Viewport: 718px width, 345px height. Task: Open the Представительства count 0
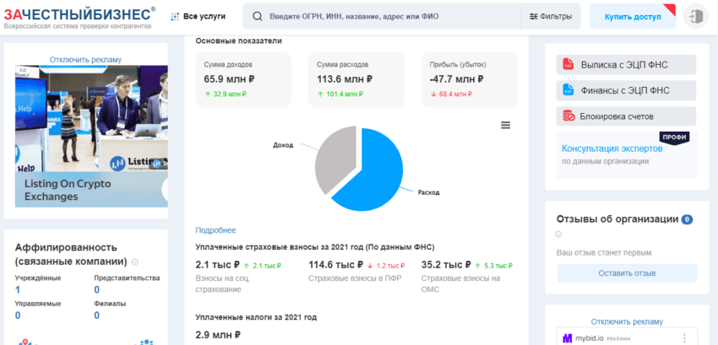96,289
